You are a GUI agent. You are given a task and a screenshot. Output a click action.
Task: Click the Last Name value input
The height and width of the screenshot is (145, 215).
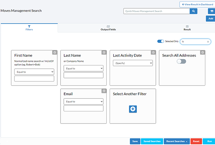[83, 75]
